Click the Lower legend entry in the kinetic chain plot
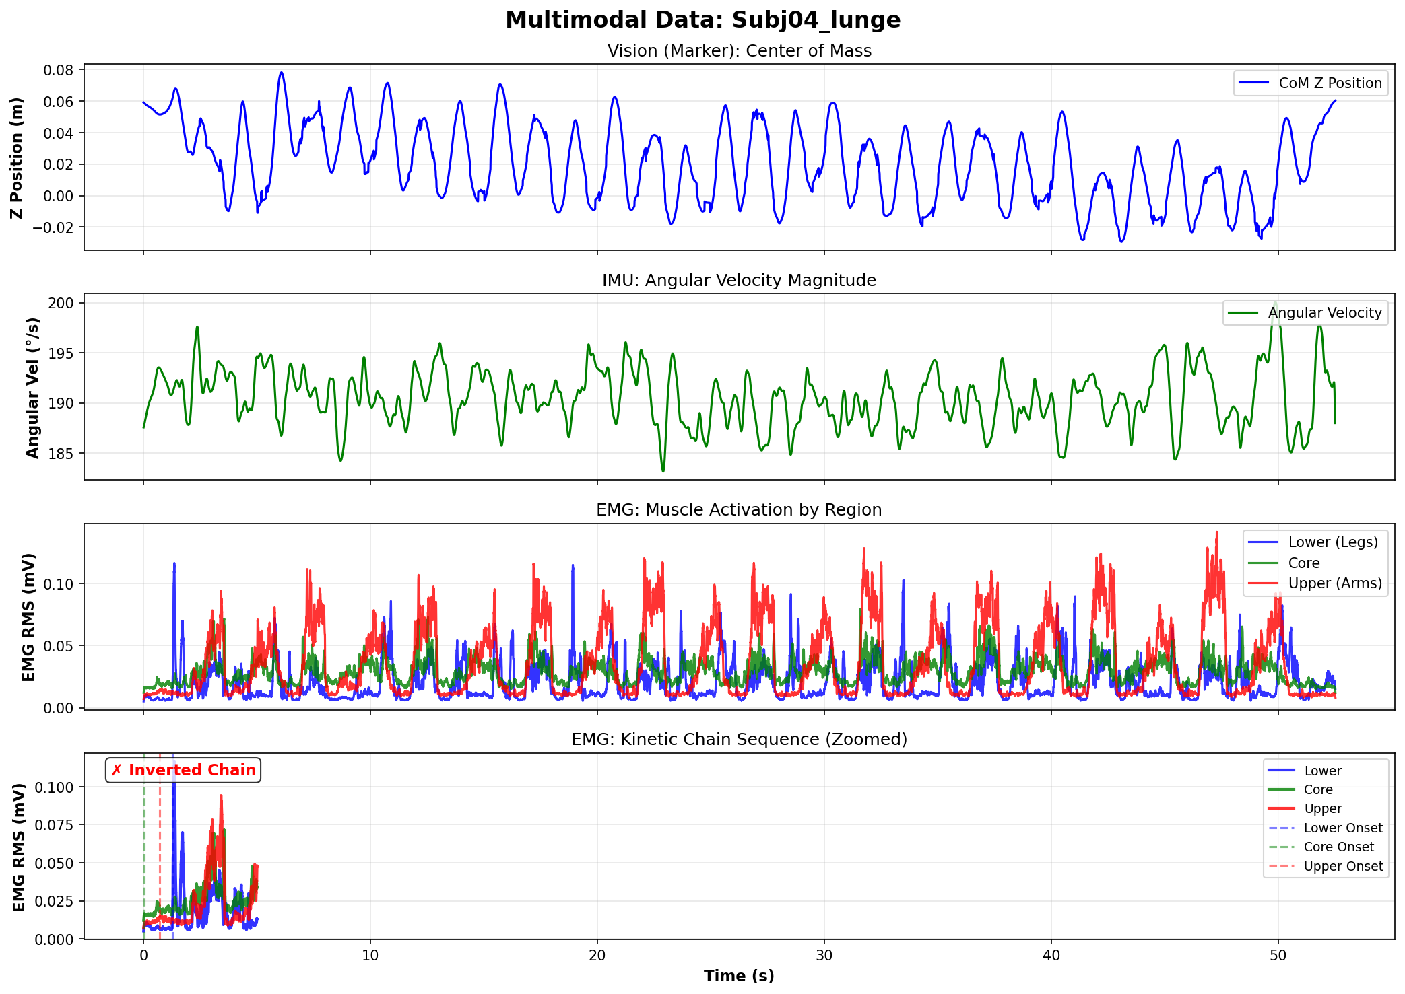This screenshot has height=994, width=1405. (x=1322, y=771)
